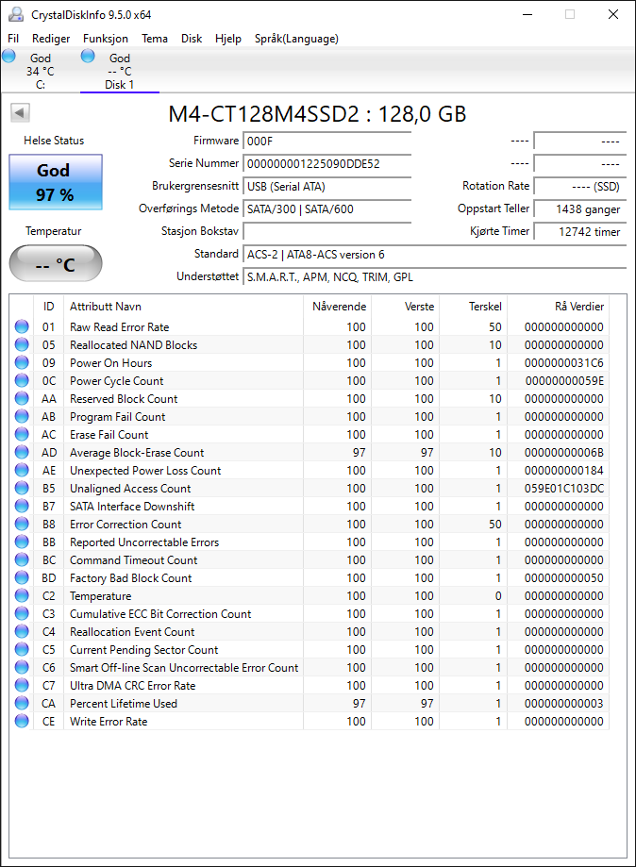Click the status orb in the Temperature attribute row
Image resolution: width=636 pixels, height=867 pixels.
[22, 595]
